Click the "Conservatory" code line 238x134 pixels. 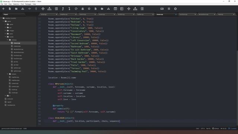click(76, 31)
